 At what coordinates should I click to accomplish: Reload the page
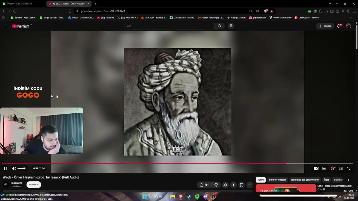click(15, 11)
